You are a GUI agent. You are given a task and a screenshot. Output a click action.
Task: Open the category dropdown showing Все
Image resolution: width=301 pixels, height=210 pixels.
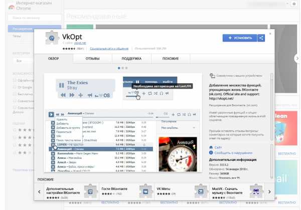pos(23,61)
